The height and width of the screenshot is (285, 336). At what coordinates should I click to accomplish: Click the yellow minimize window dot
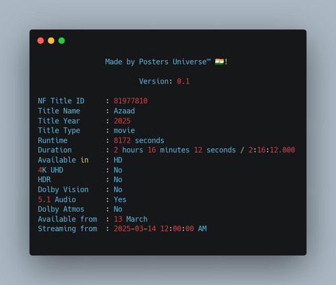[51, 40]
